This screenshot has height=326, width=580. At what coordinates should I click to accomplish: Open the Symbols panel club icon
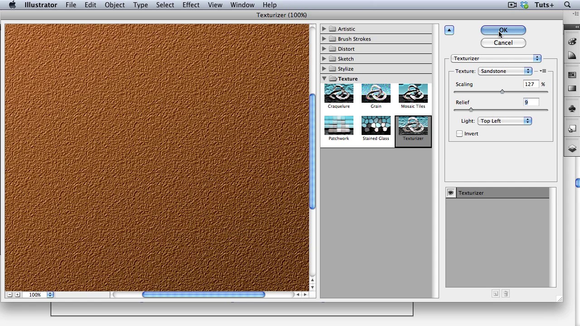click(572, 109)
